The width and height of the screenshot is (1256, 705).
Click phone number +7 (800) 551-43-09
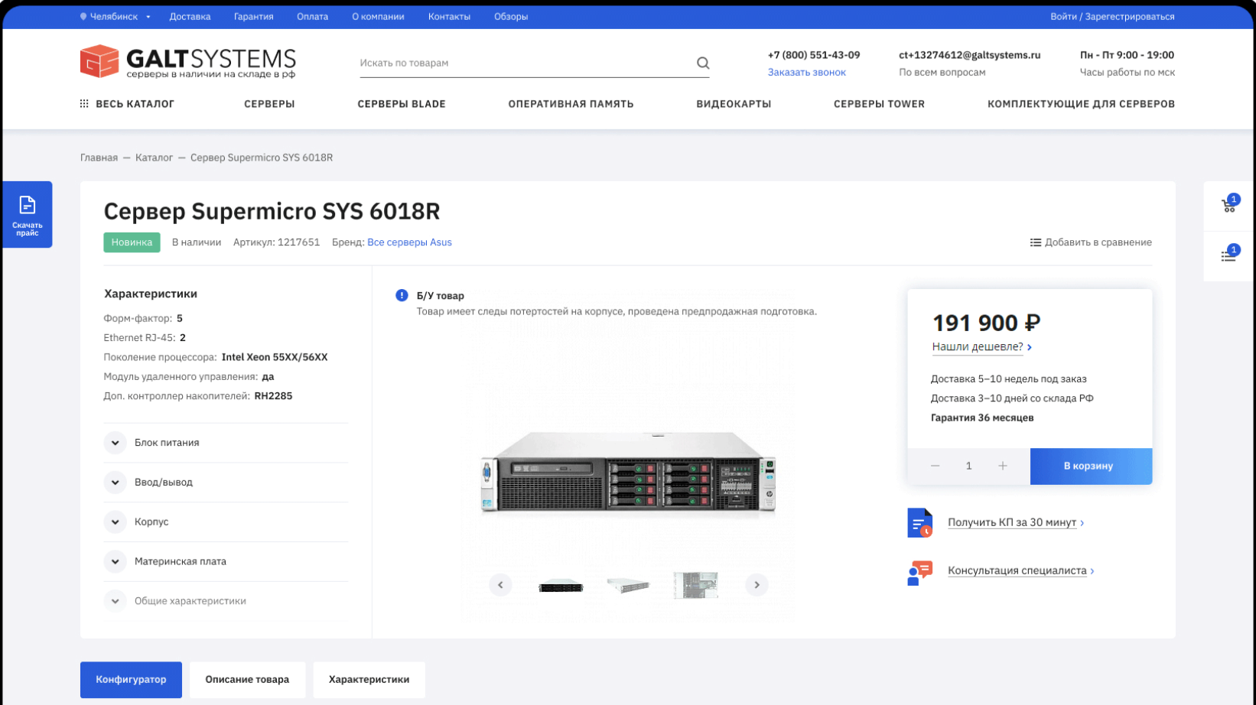(x=814, y=55)
